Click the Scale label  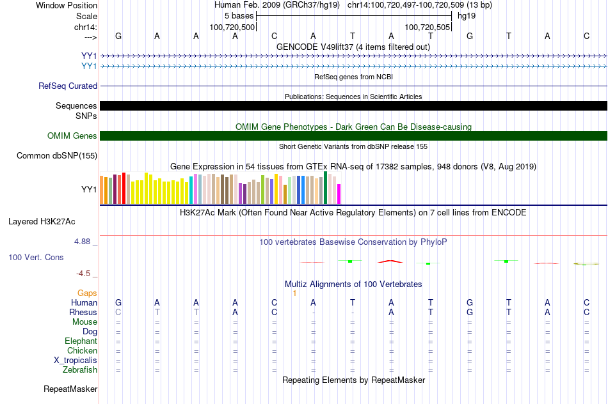(x=86, y=16)
